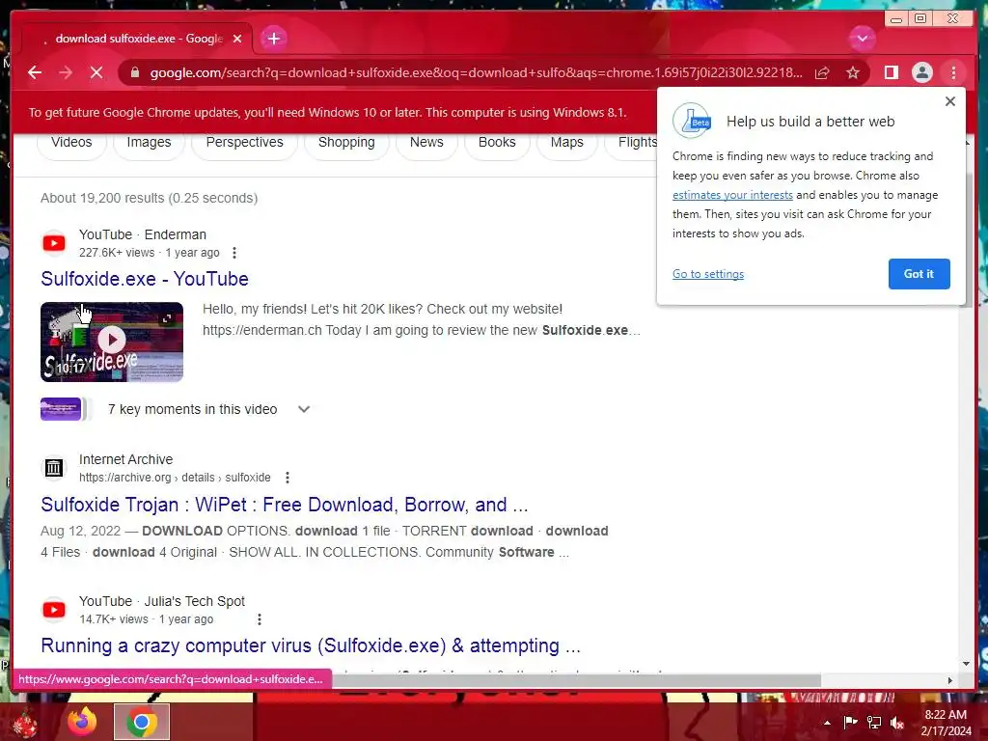Open the network tray icon

pos(874,722)
